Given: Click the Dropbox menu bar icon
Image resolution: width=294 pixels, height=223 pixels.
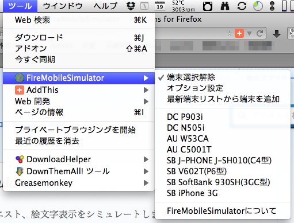Looking at the screenshot, I should pyautogui.click(x=131, y=6).
